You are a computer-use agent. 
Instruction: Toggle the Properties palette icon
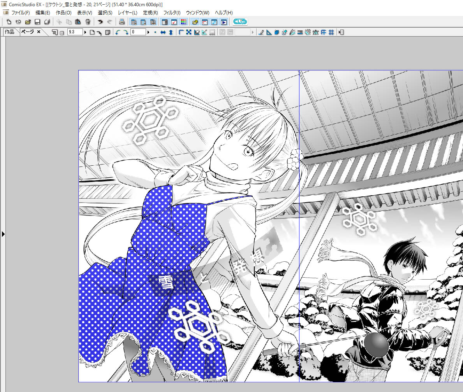[165, 22]
